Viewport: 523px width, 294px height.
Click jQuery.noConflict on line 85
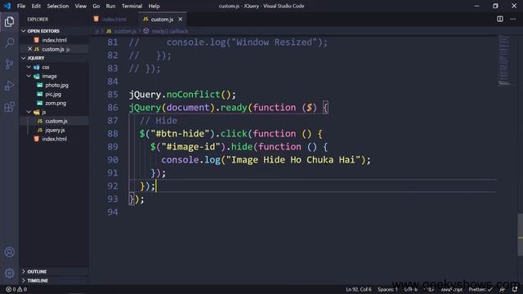[x=174, y=95]
